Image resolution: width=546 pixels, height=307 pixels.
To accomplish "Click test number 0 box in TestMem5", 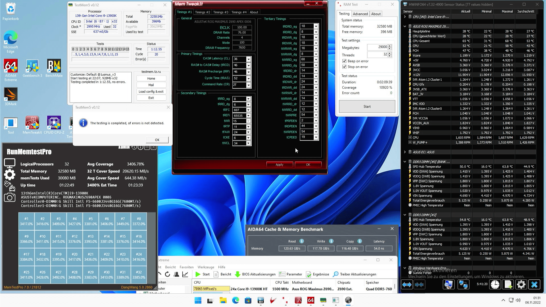I will (73, 49).
